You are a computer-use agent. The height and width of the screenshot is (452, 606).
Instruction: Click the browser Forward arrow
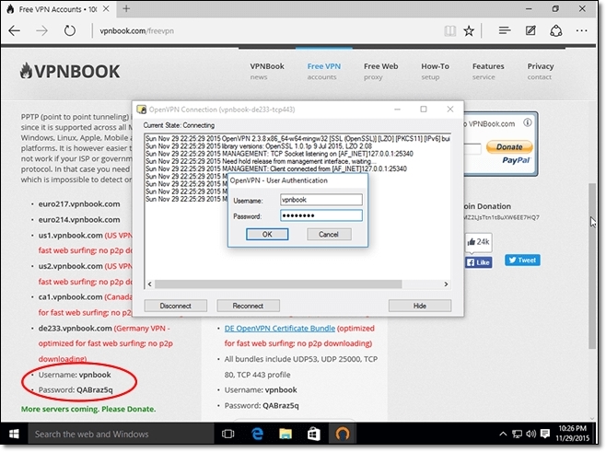pyautogui.click(x=41, y=30)
